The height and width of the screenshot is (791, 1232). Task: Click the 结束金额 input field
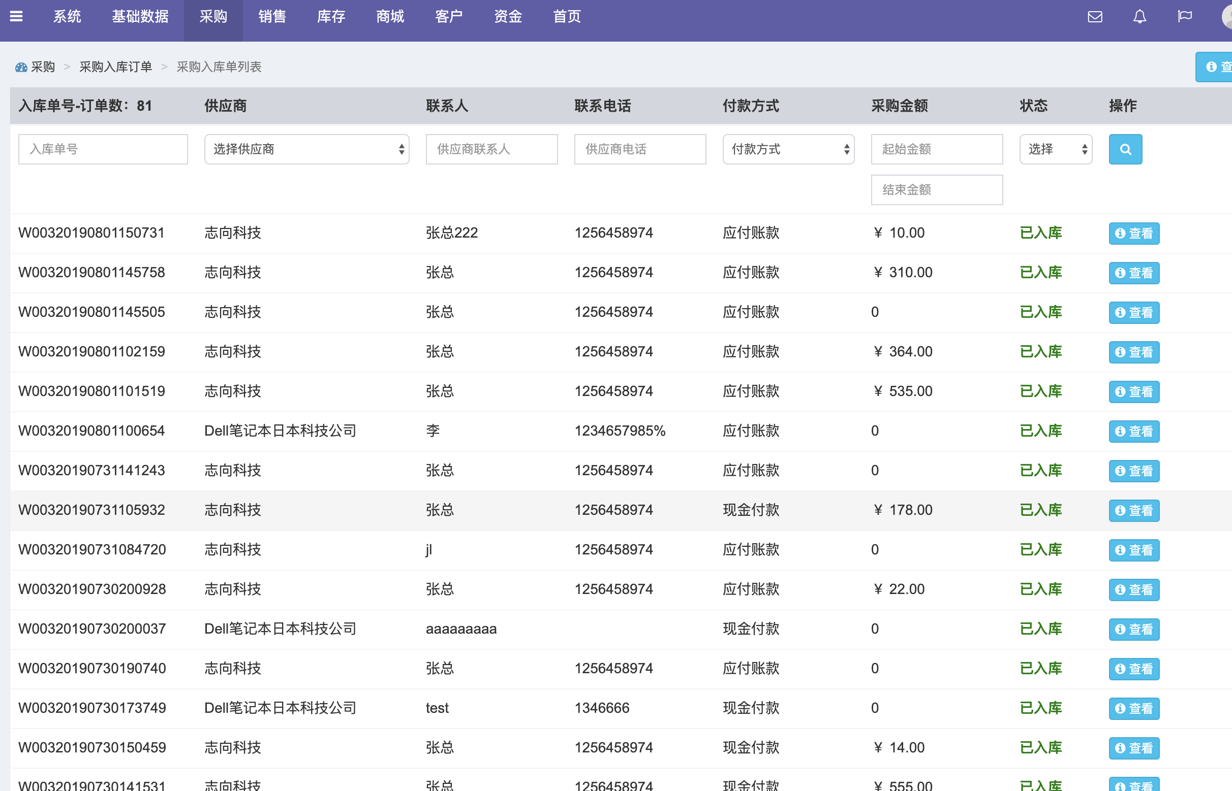point(937,190)
